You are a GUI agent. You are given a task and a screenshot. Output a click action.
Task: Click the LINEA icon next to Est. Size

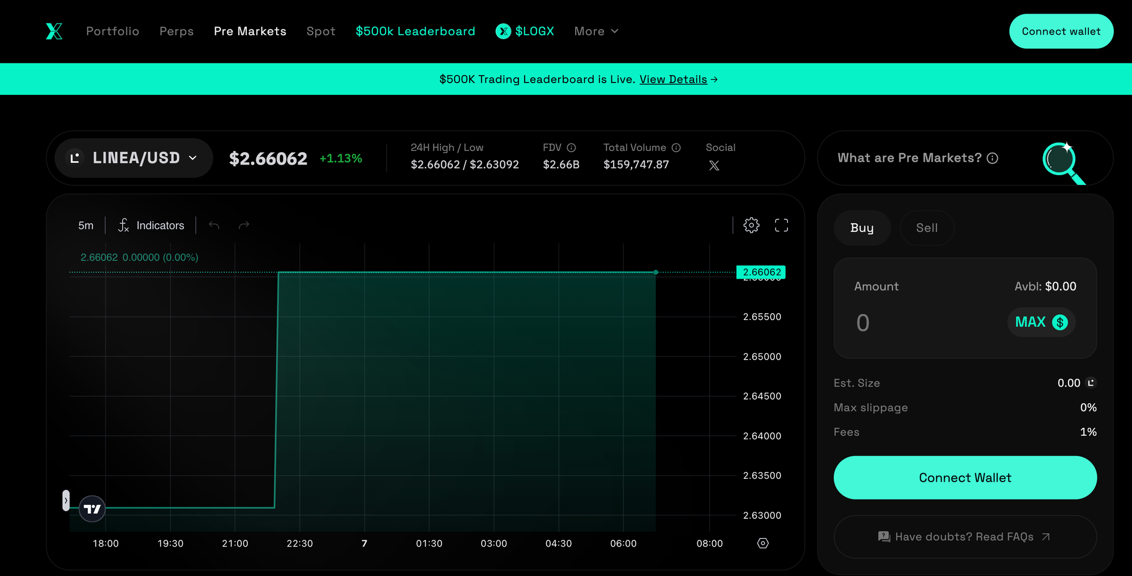click(x=1091, y=383)
